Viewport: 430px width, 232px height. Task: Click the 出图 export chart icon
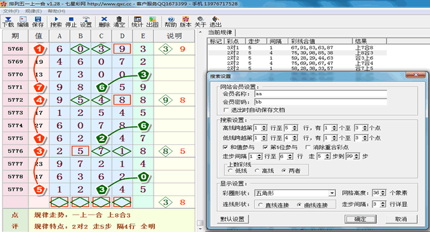click(x=152, y=22)
